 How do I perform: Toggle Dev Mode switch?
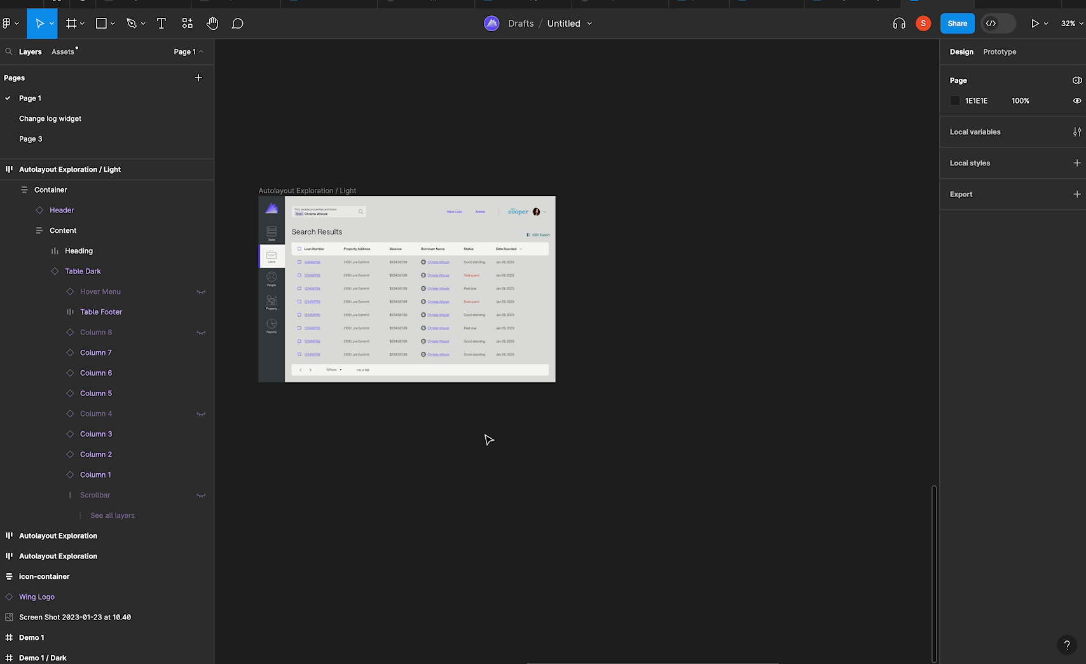(998, 24)
